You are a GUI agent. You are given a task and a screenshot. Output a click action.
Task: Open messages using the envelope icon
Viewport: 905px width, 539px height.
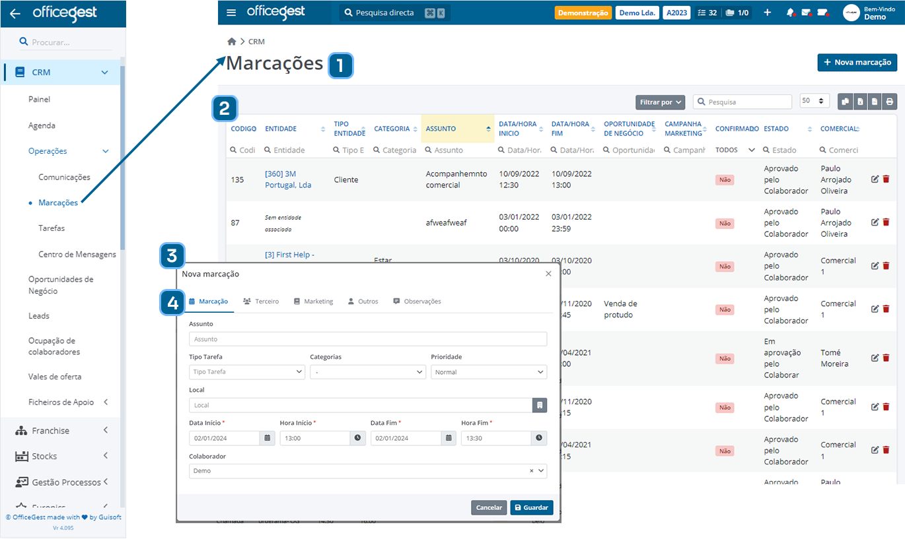[x=806, y=12]
